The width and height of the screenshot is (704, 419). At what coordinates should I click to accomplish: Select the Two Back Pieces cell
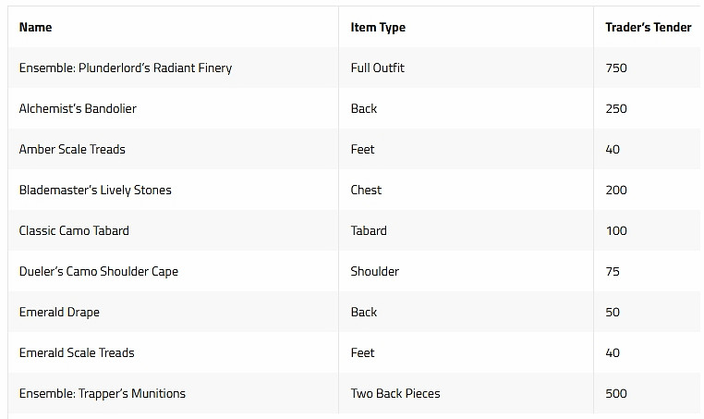pyautogui.click(x=394, y=394)
